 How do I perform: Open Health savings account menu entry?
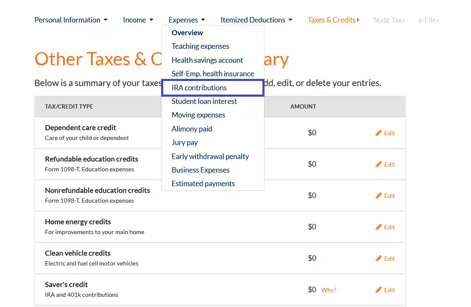point(207,60)
